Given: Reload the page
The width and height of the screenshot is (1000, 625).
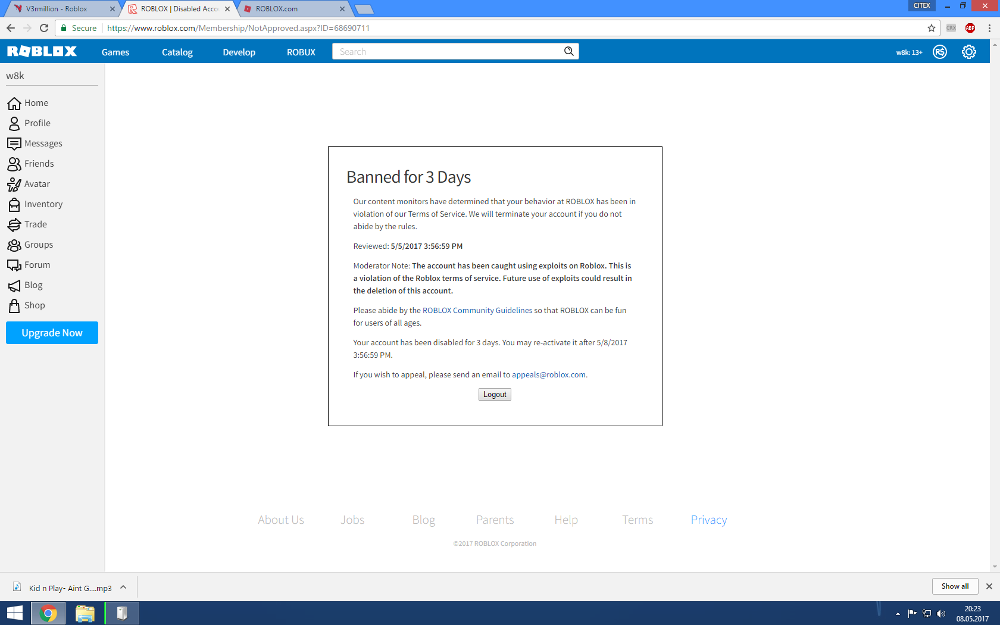Looking at the screenshot, I should point(44,28).
